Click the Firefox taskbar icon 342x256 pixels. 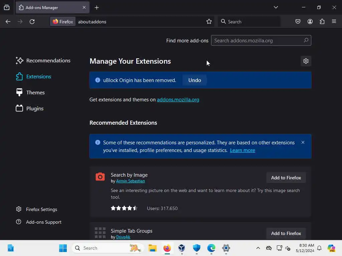click(x=167, y=248)
